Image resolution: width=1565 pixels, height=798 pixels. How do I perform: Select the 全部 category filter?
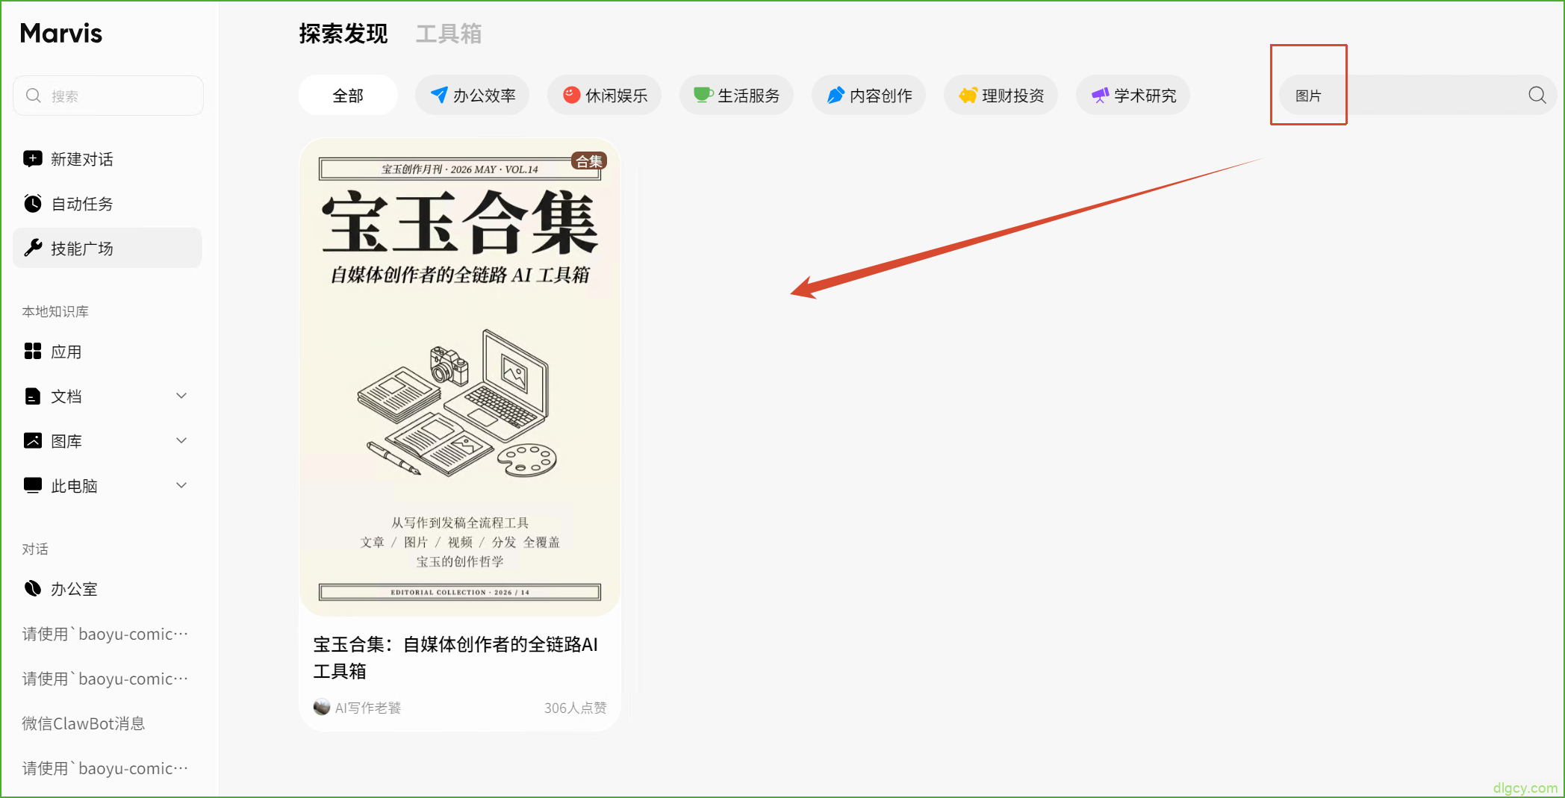(x=348, y=95)
